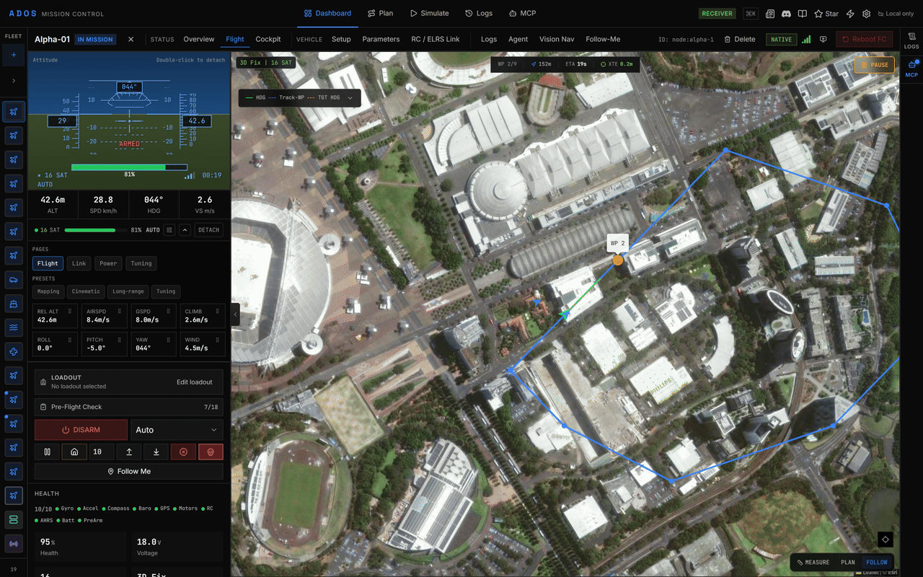This screenshot has width=923, height=577.
Task: Add a new drone with the fleet plus button
Action: tap(14, 55)
